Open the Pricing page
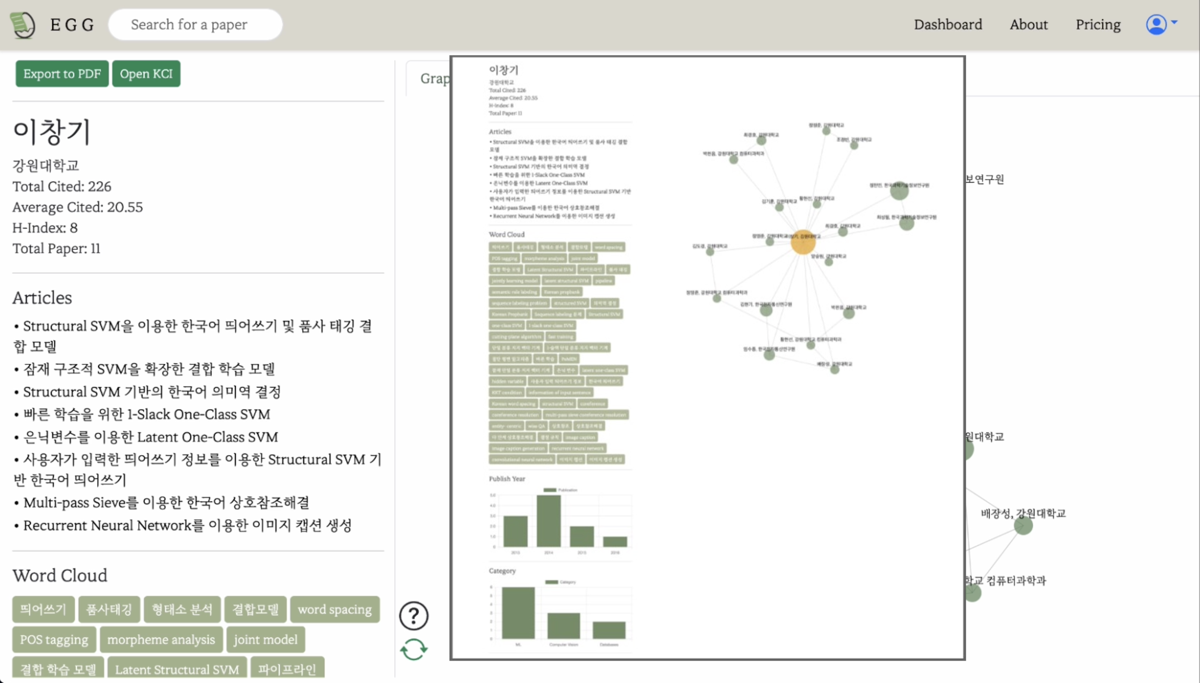 1098,24
